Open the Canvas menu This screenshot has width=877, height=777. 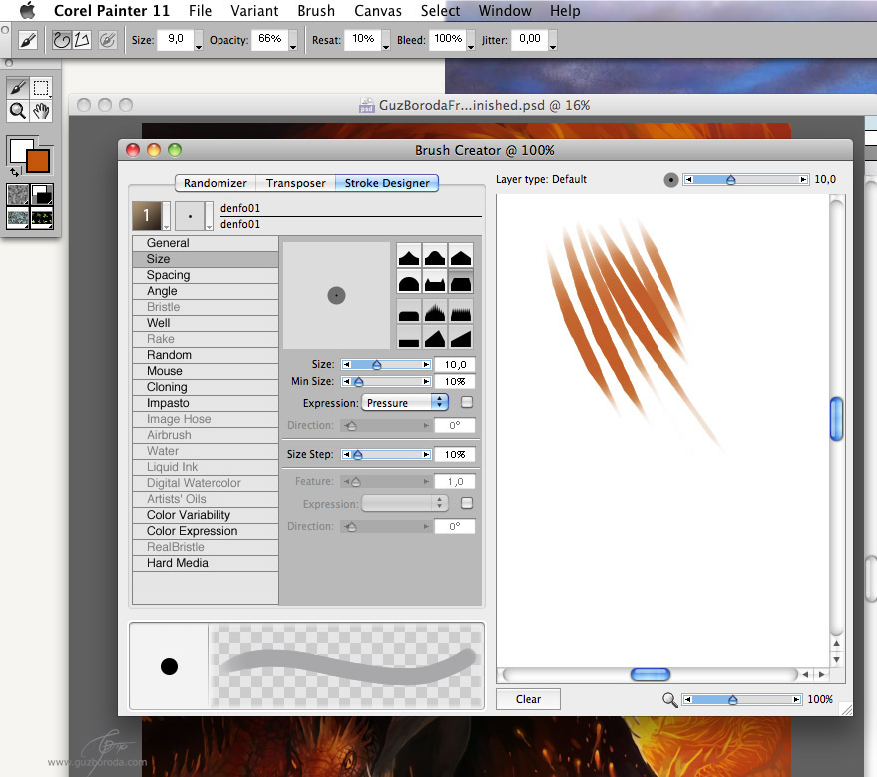378,11
